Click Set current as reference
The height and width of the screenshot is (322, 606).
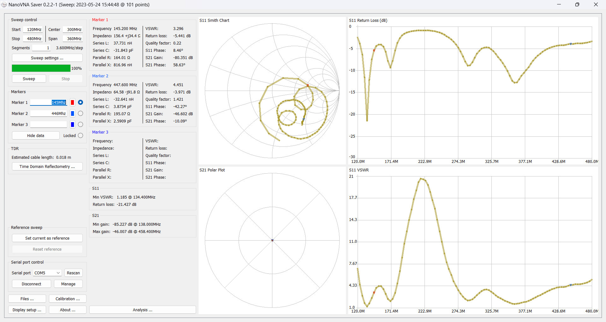(x=47, y=238)
